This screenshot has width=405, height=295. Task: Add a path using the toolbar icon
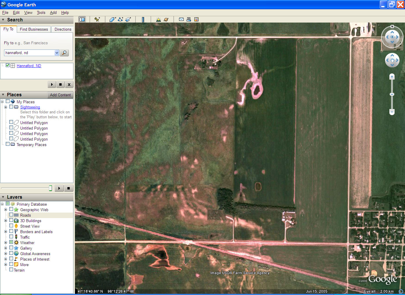click(x=120, y=19)
